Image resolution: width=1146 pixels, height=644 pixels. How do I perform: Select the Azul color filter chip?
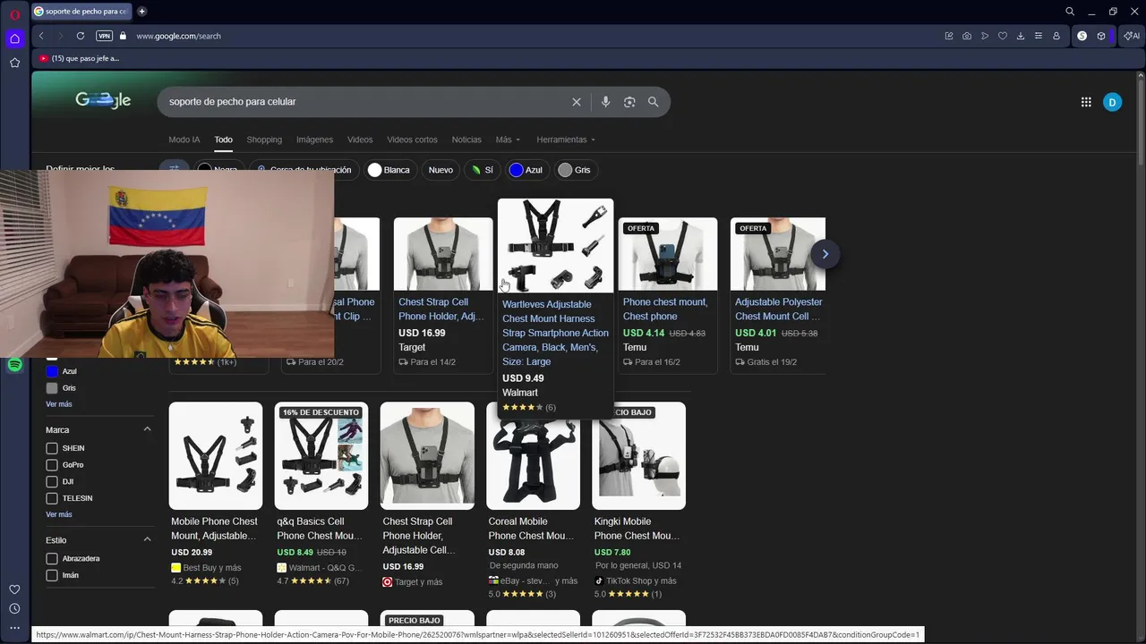(x=527, y=170)
